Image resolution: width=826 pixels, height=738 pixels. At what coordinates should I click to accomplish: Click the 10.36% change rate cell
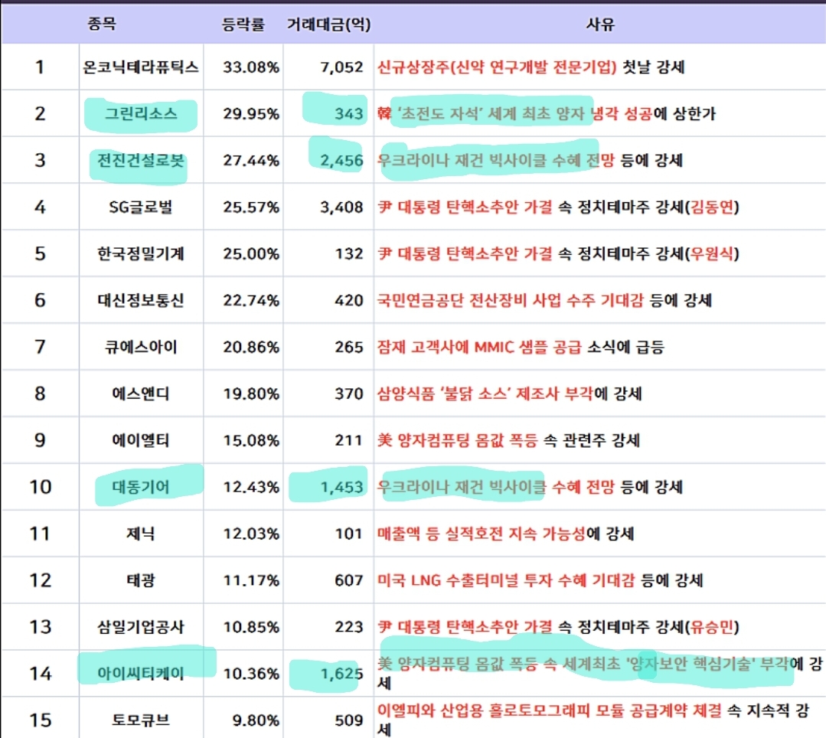point(251,673)
